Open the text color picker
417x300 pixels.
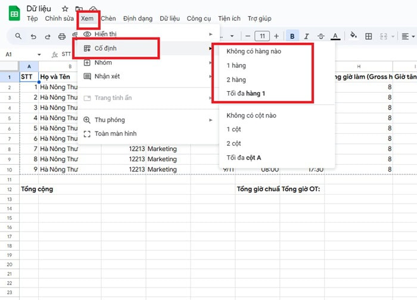click(x=335, y=36)
